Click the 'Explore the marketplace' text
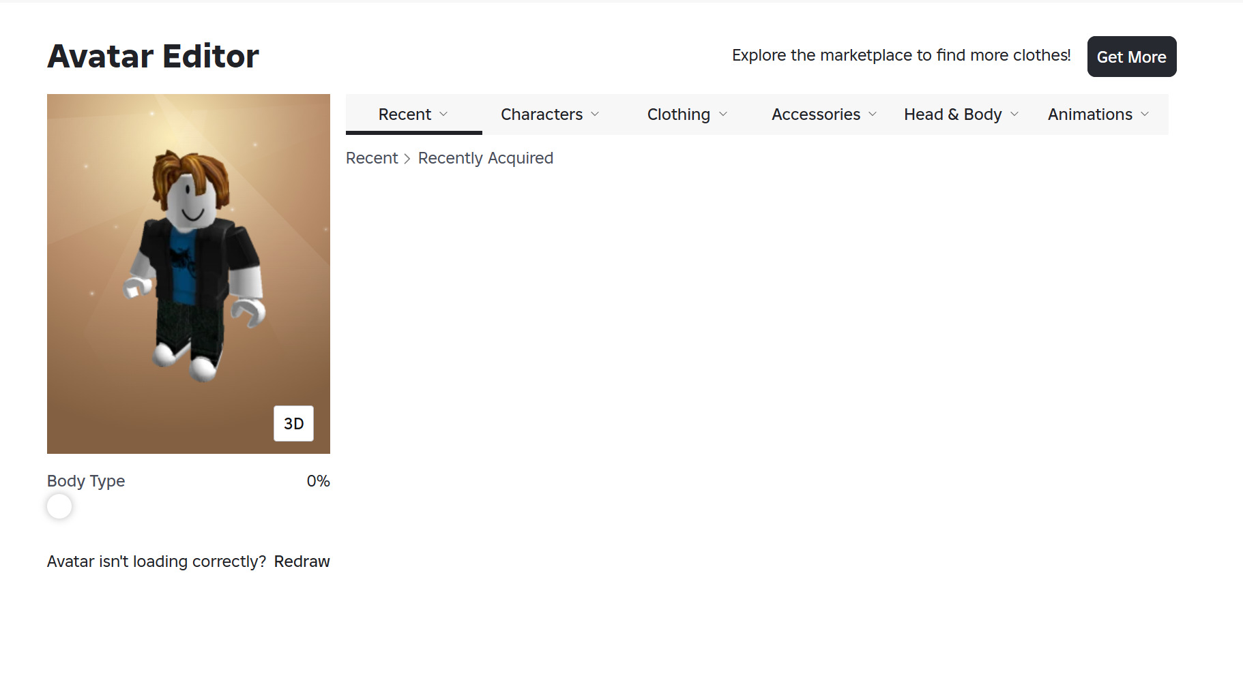1243x693 pixels. click(901, 55)
